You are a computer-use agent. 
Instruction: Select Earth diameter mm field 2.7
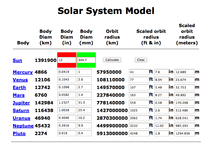[84, 87]
